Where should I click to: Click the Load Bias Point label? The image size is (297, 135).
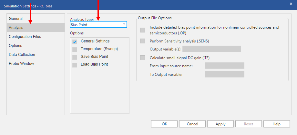tap(94, 64)
